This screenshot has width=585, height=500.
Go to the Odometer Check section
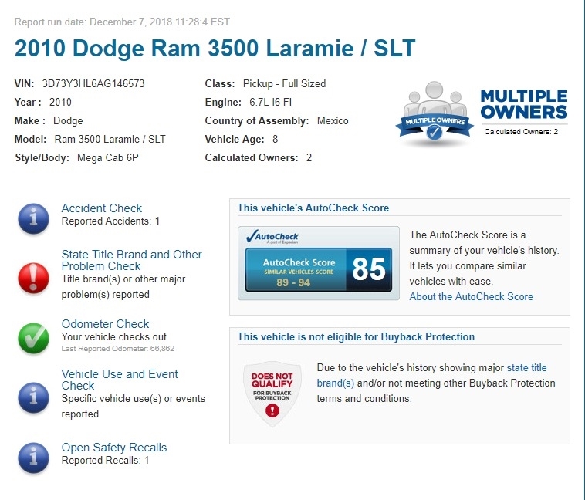[x=105, y=324]
